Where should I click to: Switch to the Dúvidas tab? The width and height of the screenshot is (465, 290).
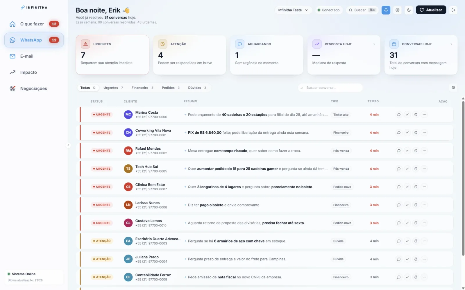point(197,88)
